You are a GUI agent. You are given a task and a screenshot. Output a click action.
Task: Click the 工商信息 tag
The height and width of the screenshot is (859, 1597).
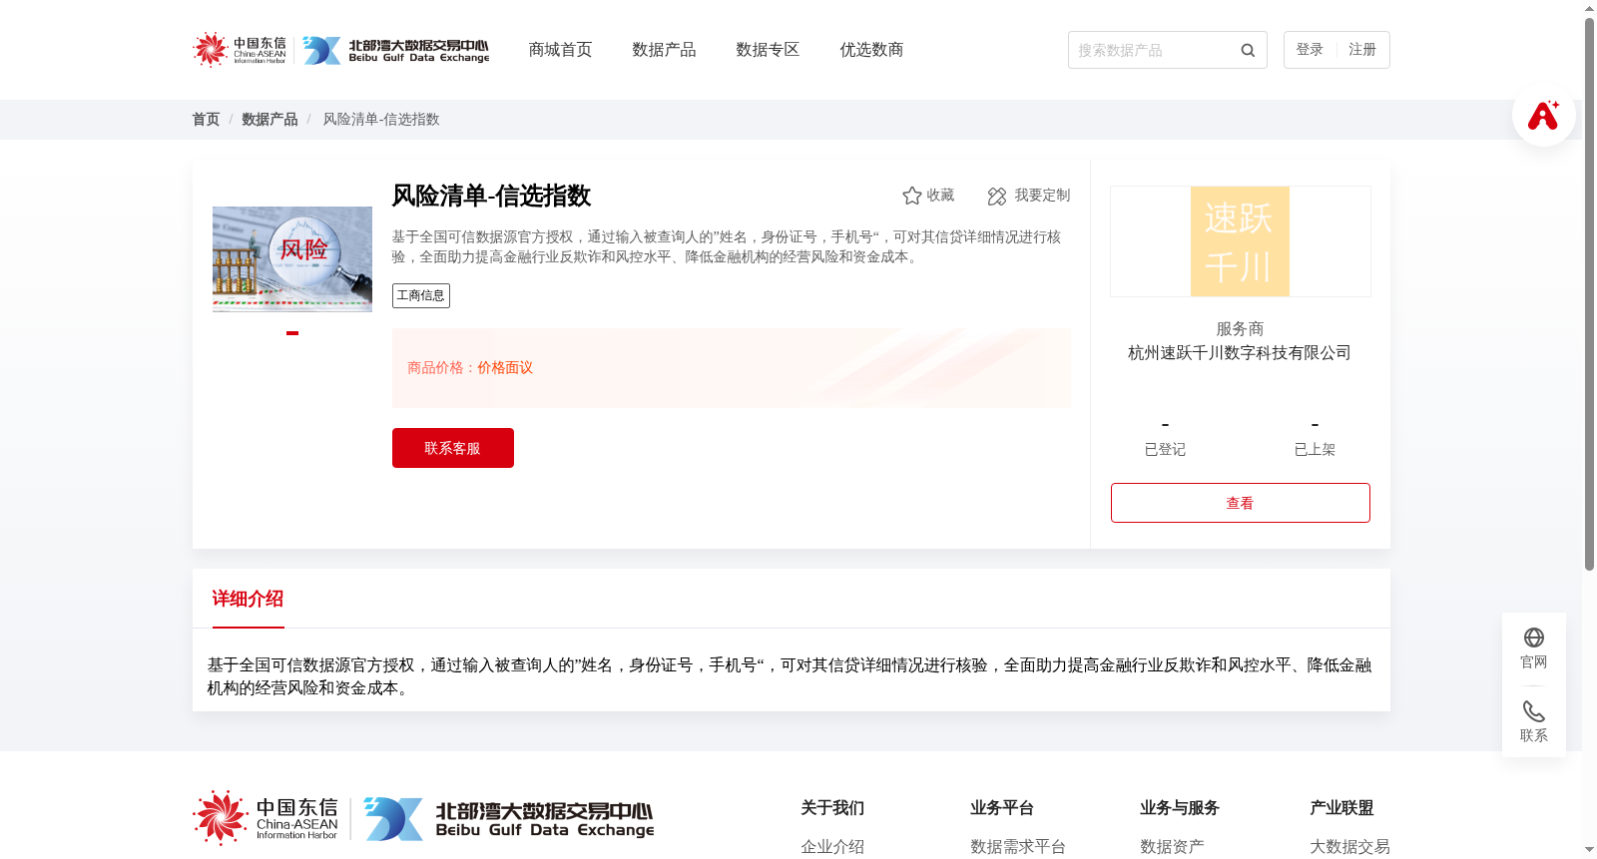pyautogui.click(x=421, y=295)
